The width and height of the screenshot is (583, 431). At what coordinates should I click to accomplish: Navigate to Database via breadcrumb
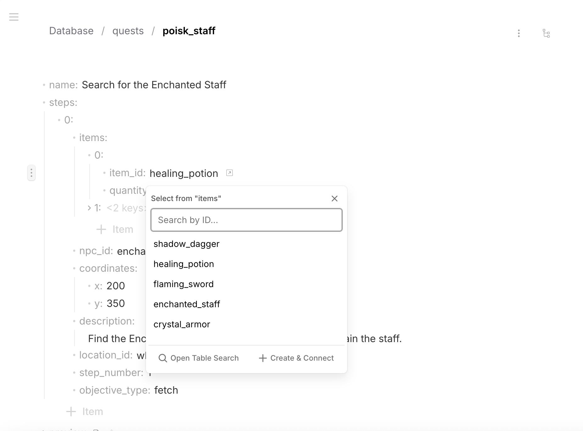pos(71,30)
